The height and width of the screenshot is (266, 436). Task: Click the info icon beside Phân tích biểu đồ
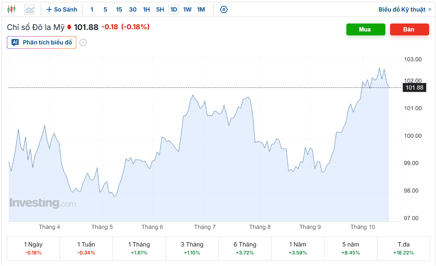83,43
